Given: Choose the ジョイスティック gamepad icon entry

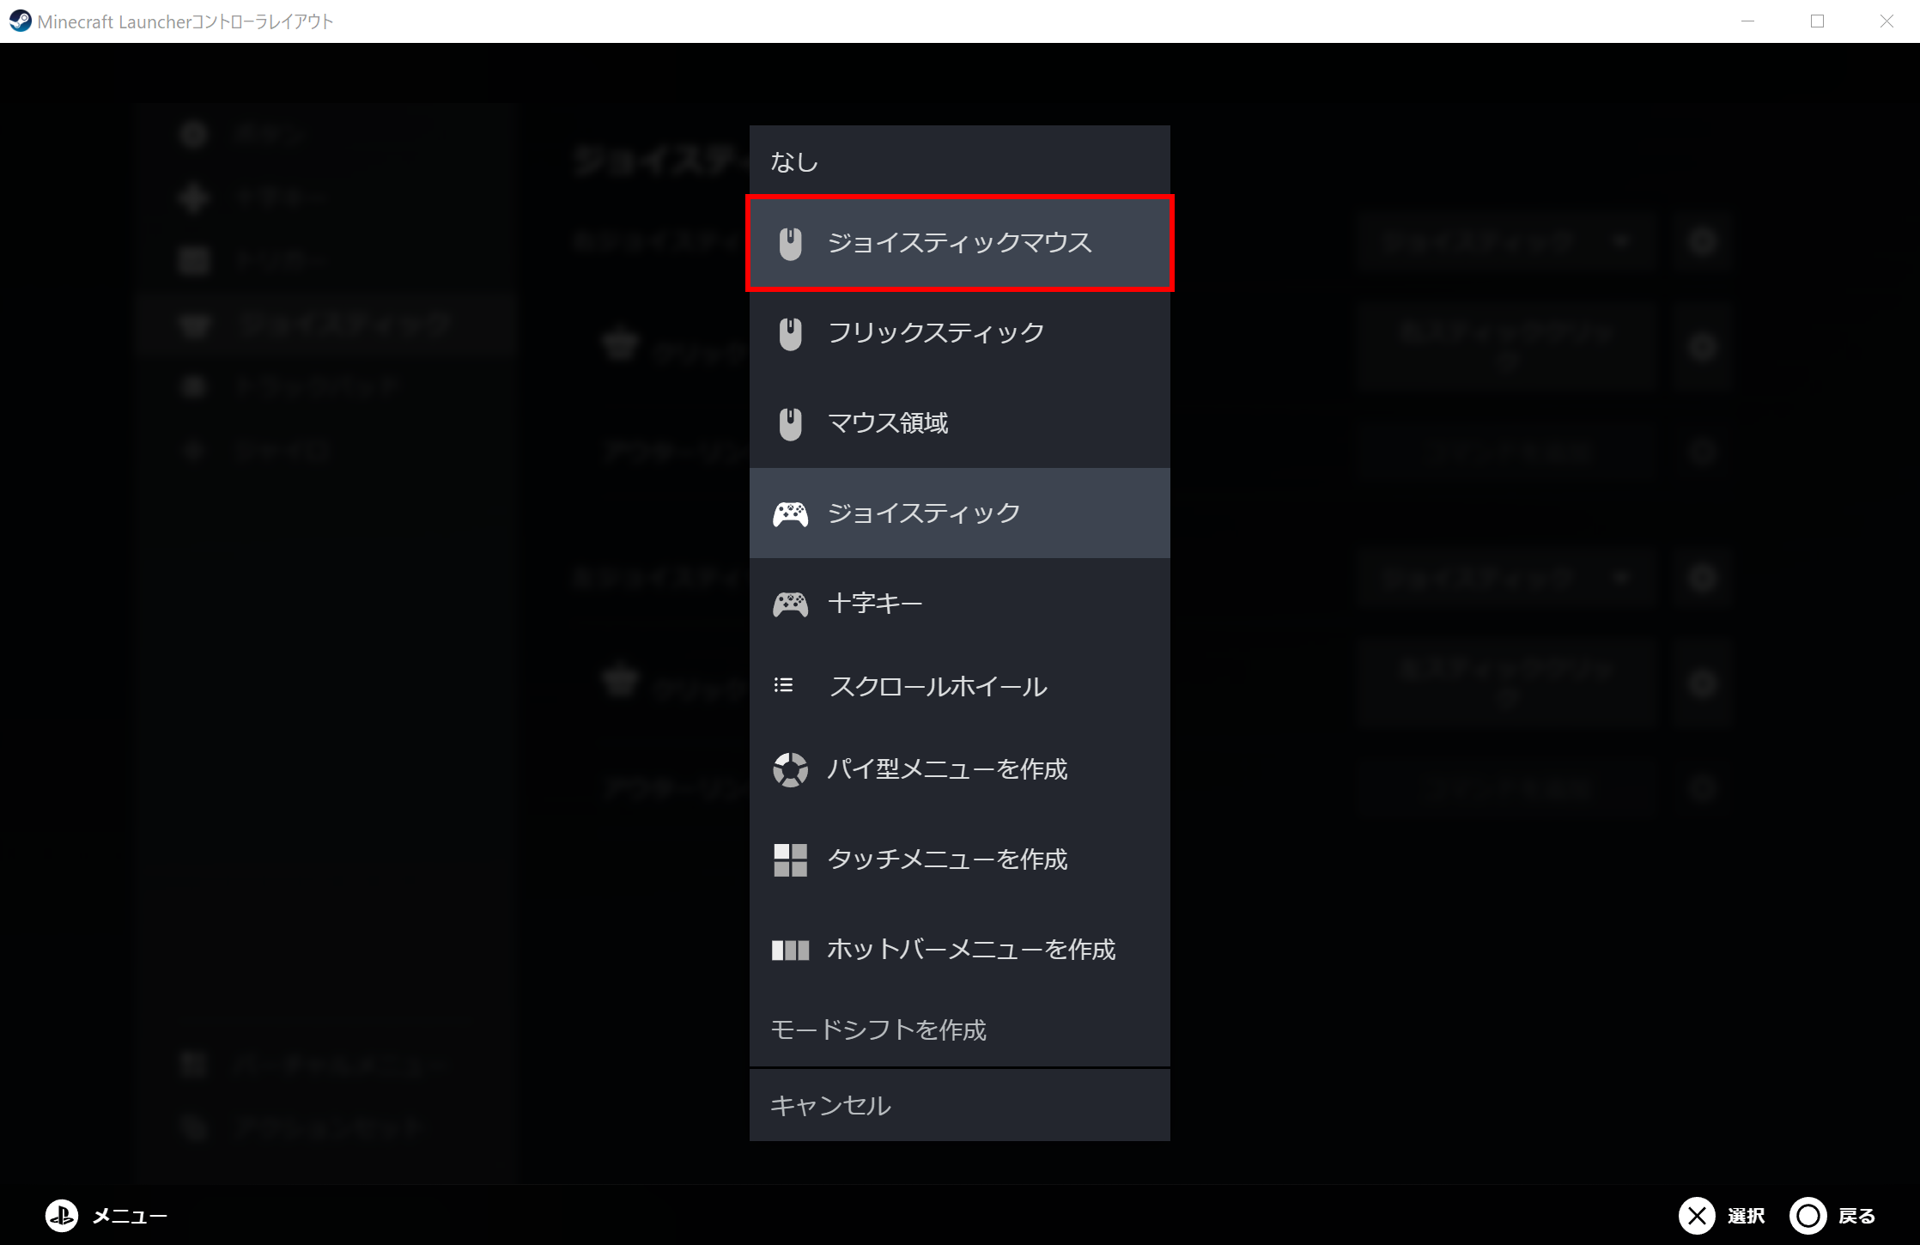Looking at the screenshot, I should pyautogui.click(x=959, y=513).
